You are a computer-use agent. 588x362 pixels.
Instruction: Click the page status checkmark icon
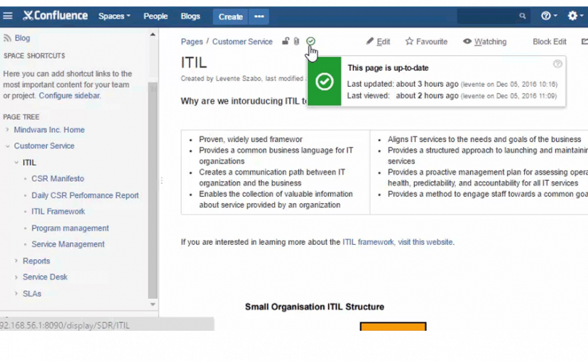[310, 41]
